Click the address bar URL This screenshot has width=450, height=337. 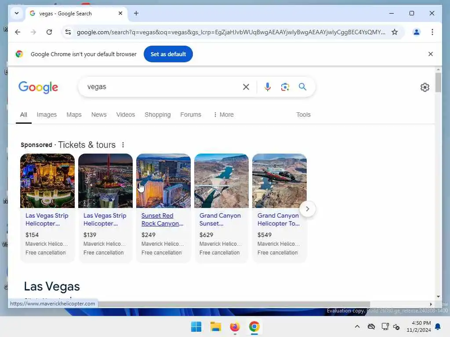point(231,32)
